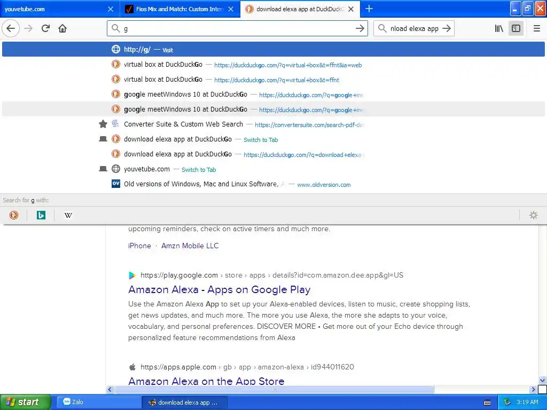Select virtual box suggestion ending in t=ffnt

point(273,80)
